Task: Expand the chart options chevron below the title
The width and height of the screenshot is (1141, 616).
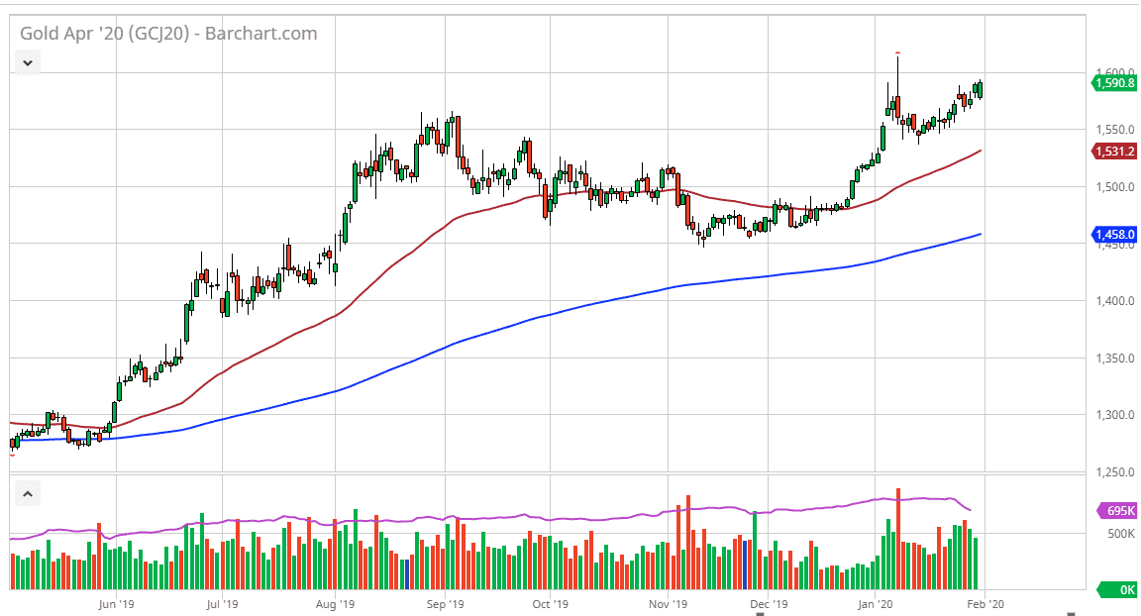Action: click(x=28, y=62)
